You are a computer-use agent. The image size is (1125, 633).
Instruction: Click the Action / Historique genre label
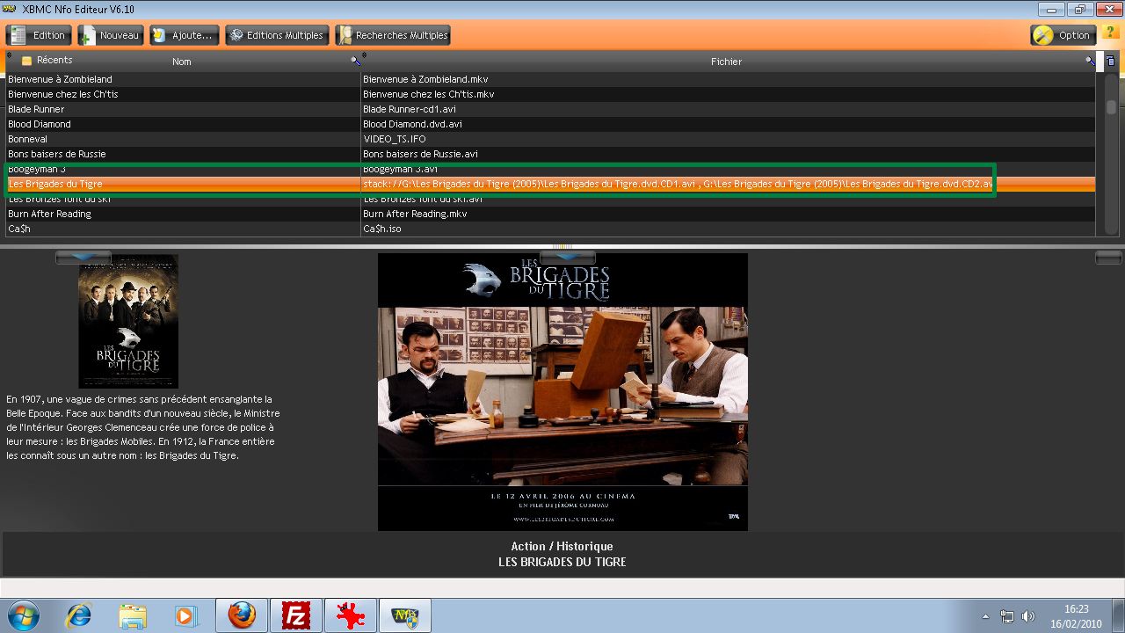pyautogui.click(x=562, y=546)
